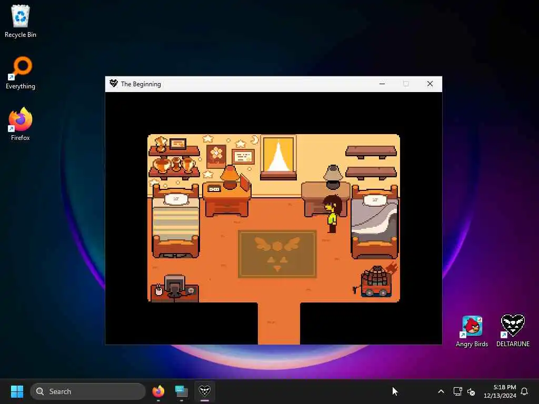Click the DELTARUNE heart icon in title bar

pyautogui.click(x=114, y=84)
